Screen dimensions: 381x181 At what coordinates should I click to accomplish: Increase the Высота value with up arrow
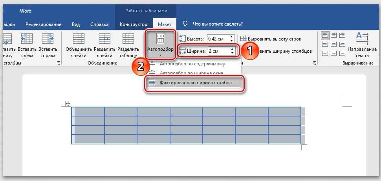coord(232,37)
